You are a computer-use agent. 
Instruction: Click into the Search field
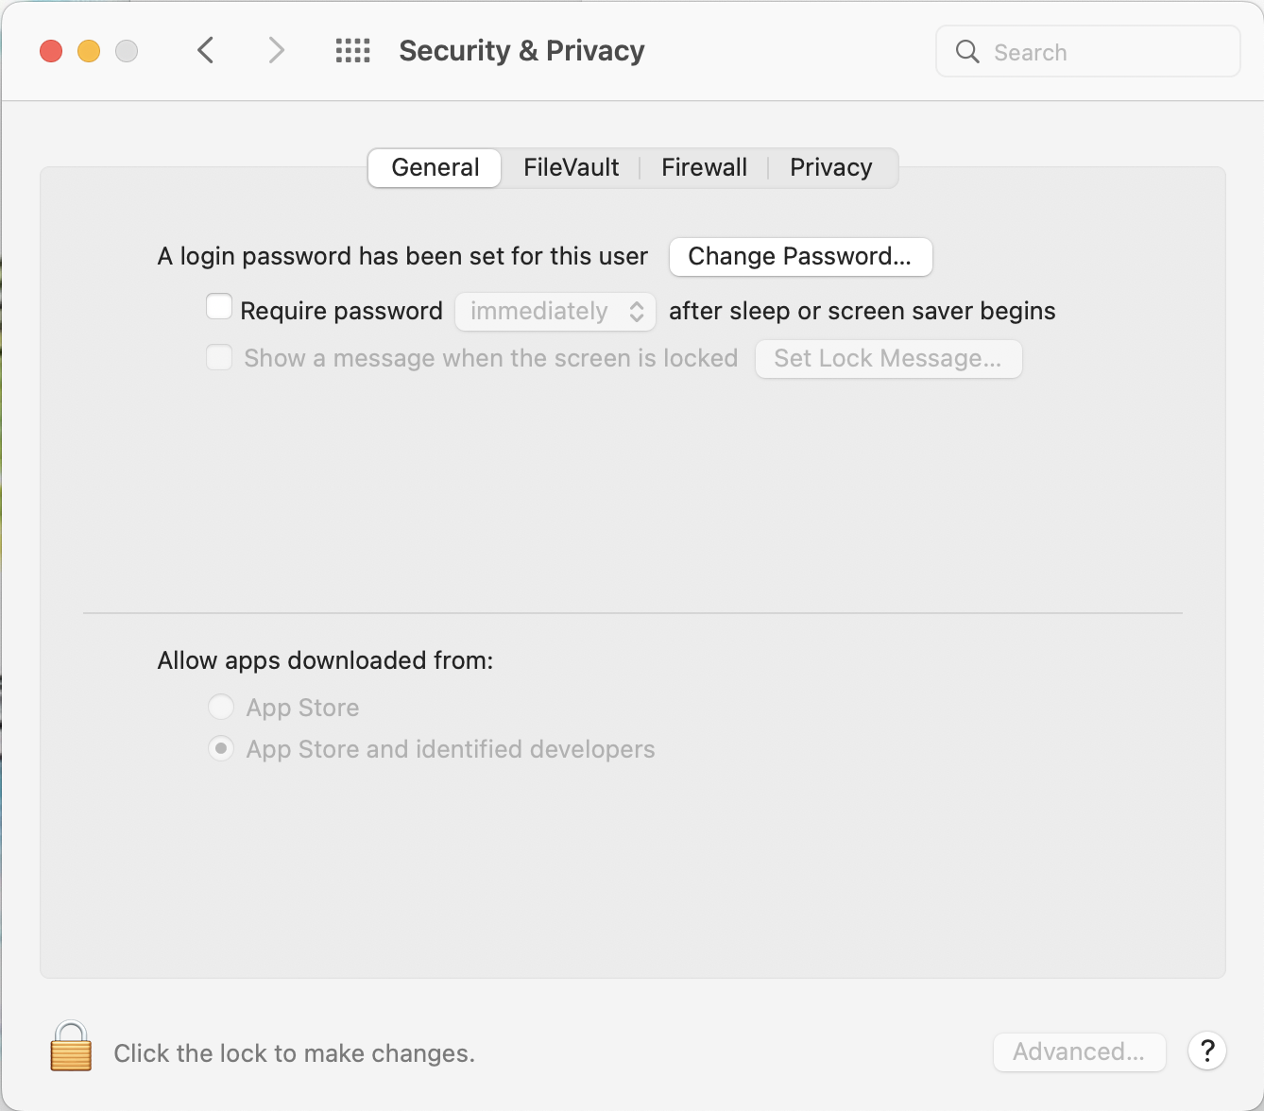pos(1088,51)
